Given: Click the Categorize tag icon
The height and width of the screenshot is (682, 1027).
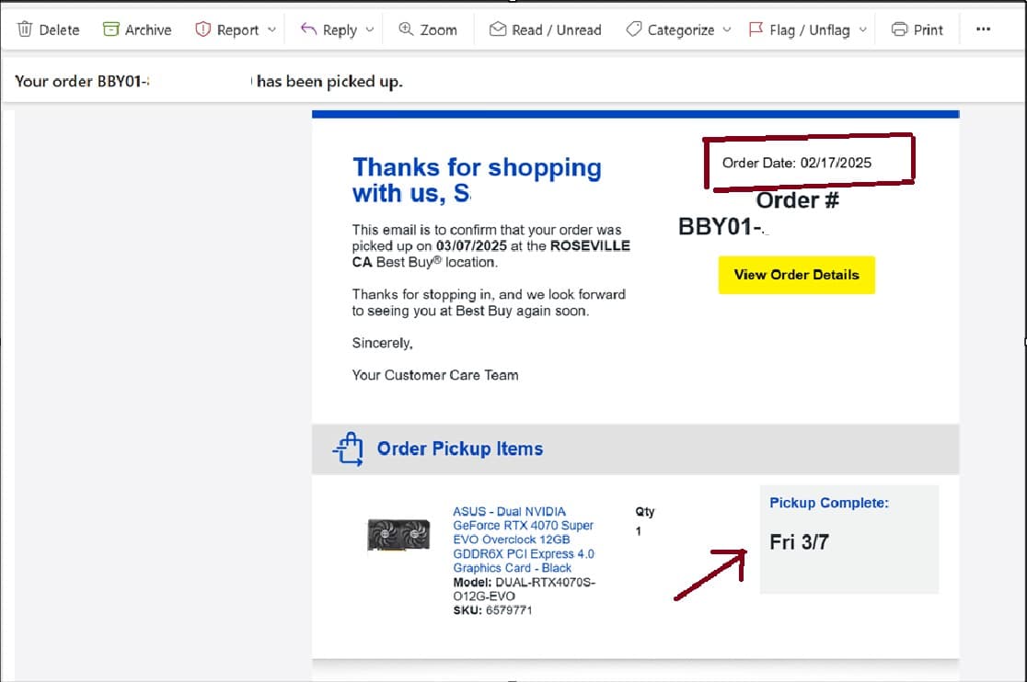Looking at the screenshot, I should click(x=633, y=29).
